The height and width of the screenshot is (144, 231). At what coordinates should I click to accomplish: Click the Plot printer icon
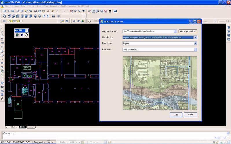pos(18,11)
